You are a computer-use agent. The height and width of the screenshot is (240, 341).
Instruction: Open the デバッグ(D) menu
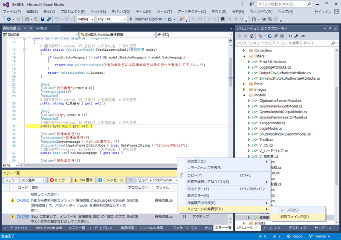[121, 12]
